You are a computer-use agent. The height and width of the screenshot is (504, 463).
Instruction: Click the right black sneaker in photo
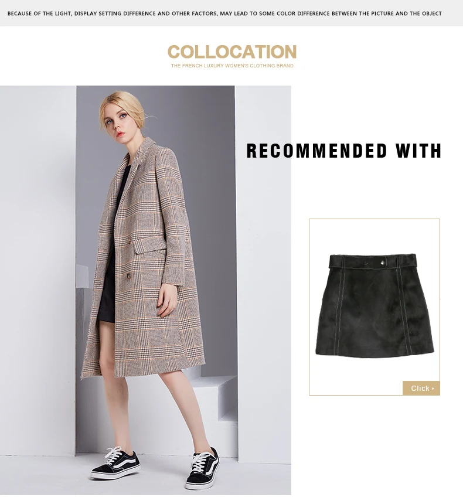click(202, 468)
